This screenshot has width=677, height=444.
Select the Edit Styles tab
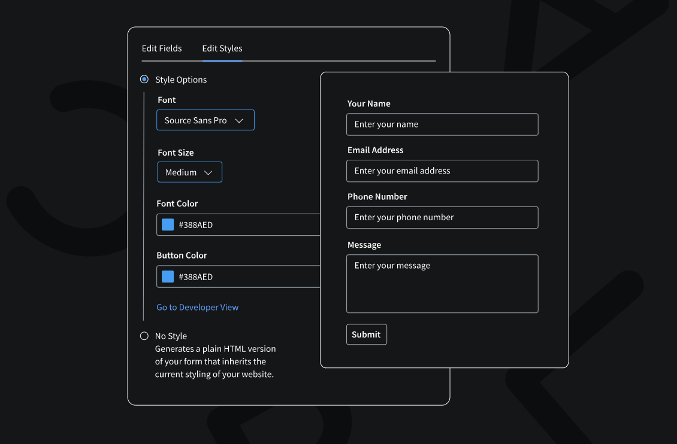pos(222,48)
